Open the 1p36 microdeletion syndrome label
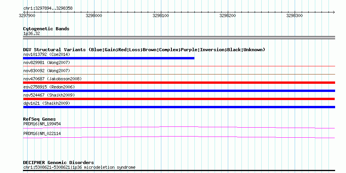Viewport: 346px width, 173px height. (x=79, y=167)
